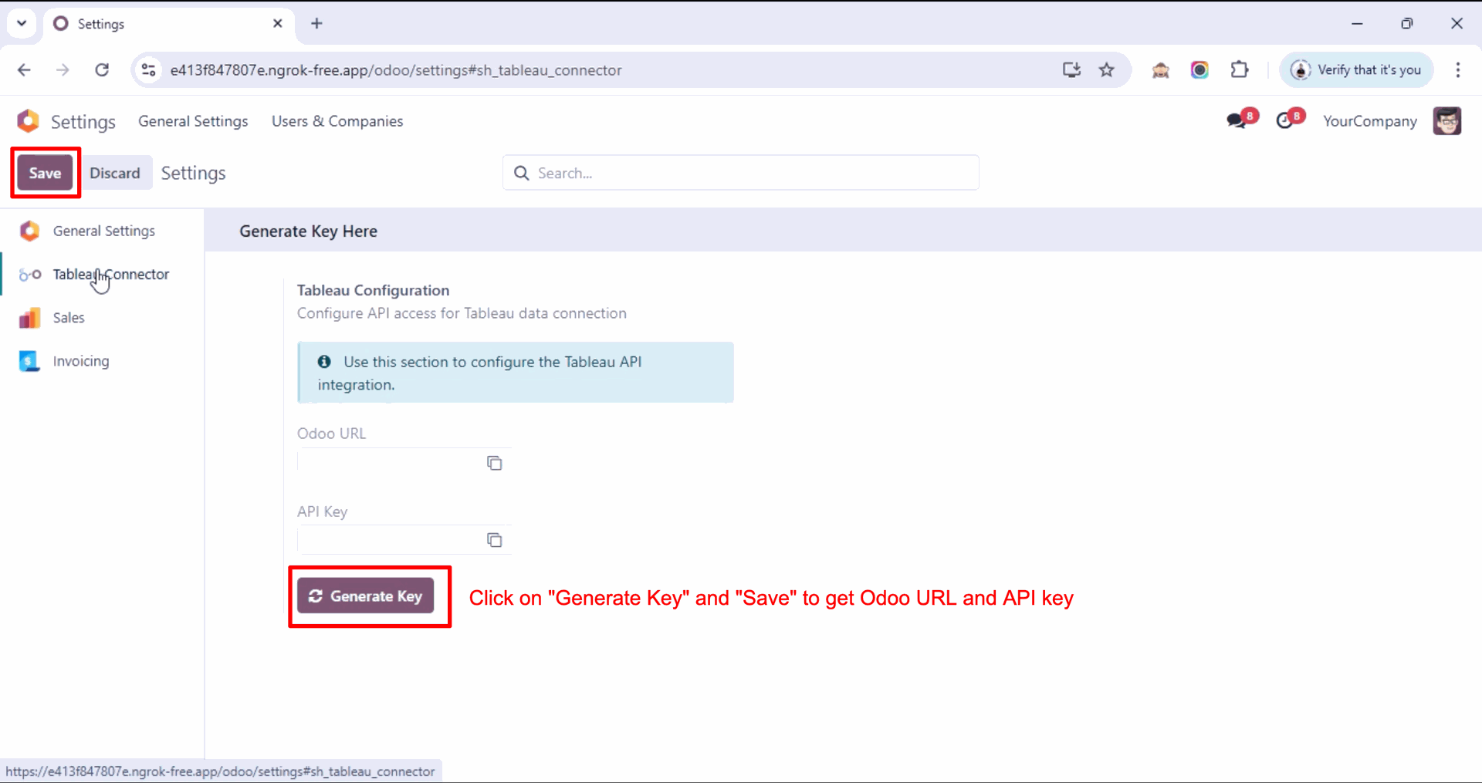
Task: Click the hat-and-face extension icon in toolbar
Action: click(x=1161, y=70)
